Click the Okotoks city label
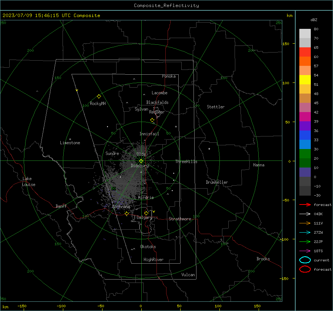The image size is (333, 311). 148,247
